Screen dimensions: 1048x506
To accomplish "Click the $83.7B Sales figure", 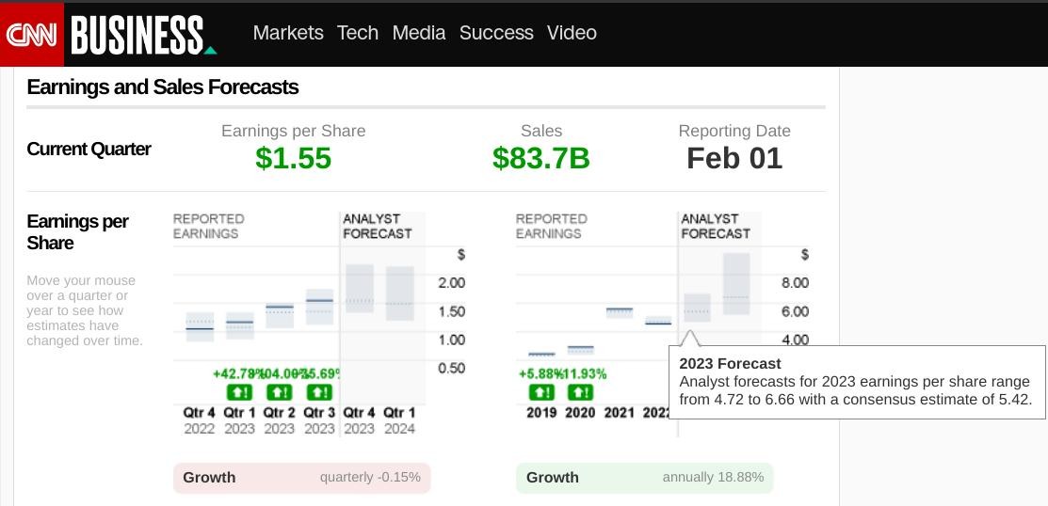I will coord(541,158).
